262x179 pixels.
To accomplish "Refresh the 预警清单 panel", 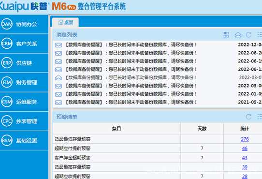I will point(248,117).
